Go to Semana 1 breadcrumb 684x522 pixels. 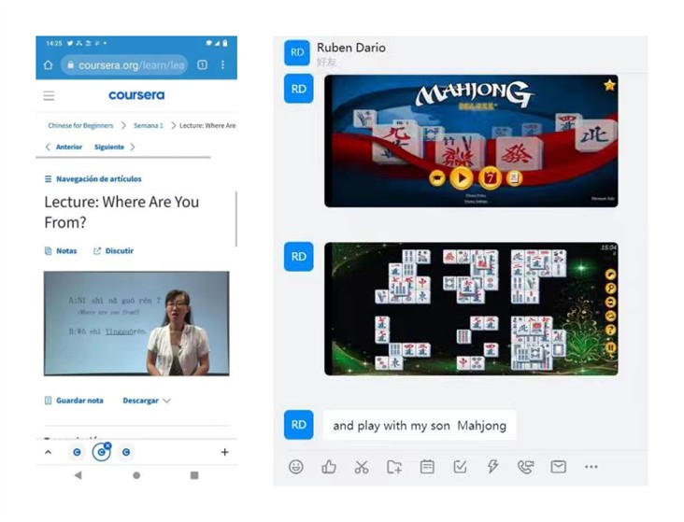149,125
